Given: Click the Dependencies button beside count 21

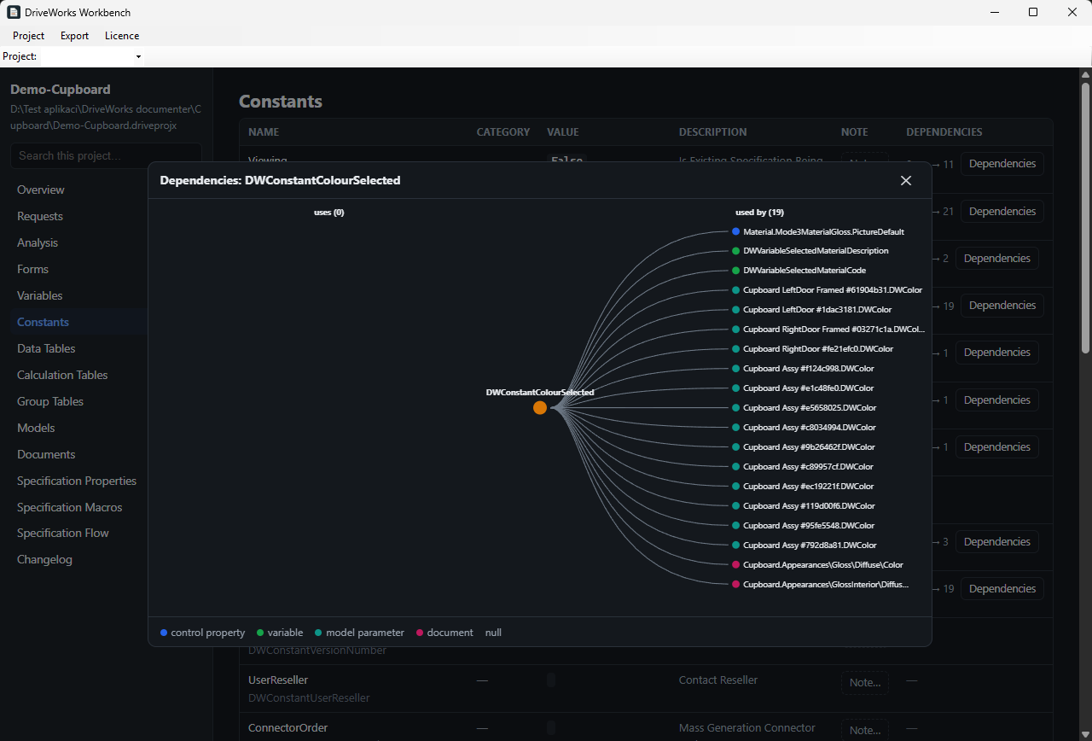Looking at the screenshot, I should coord(1002,212).
